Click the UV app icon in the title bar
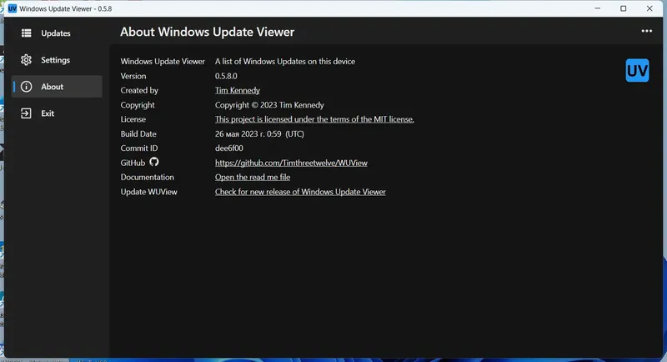Screen dimensions: 667x362 pos(13,8)
